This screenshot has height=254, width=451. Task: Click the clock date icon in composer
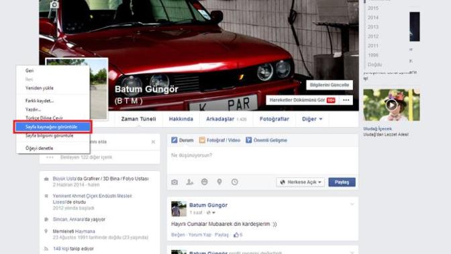pyautogui.click(x=235, y=182)
